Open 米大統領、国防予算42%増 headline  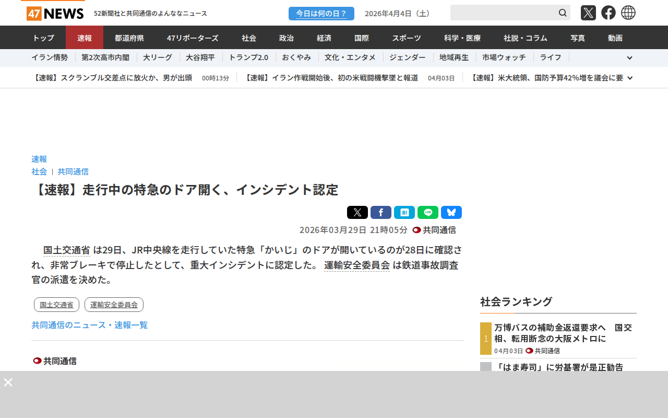pos(546,78)
